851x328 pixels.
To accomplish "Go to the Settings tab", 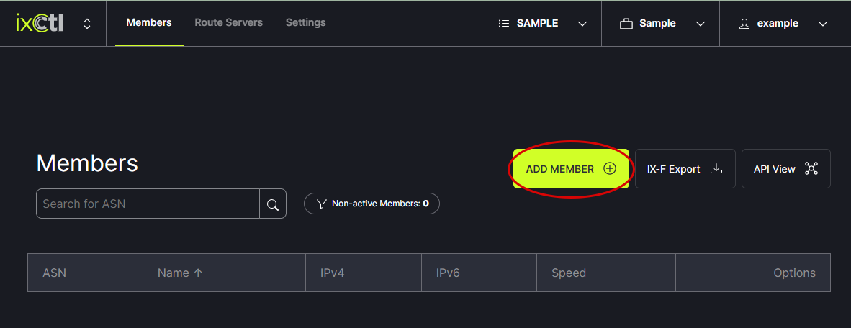I will coord(305,23).
